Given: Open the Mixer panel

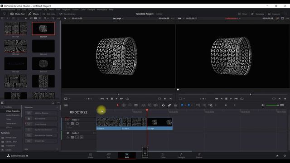Looking at the screenshot, I should (x=242, y=14).
